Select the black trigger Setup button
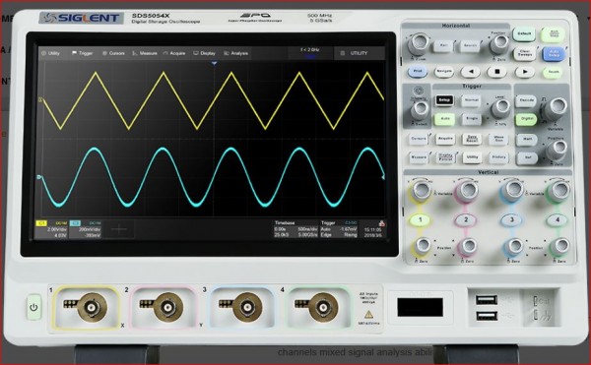Viewport: 591px width, 365px height. [444, 100]
